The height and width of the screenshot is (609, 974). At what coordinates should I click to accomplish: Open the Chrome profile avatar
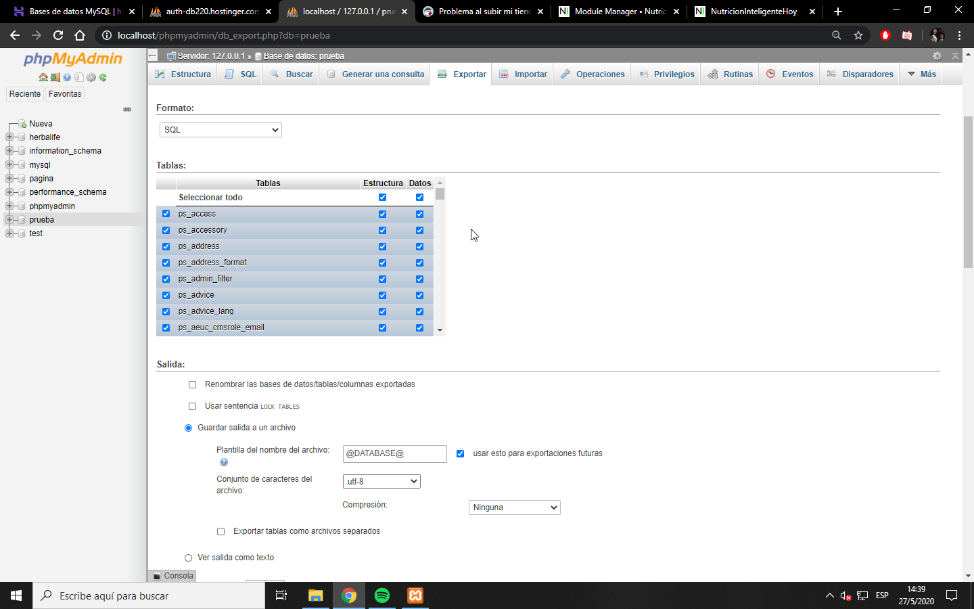pyautogui.click(x=937, y=35)
